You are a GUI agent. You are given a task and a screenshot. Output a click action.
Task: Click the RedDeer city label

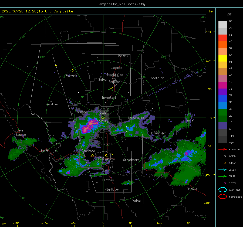point(114,82)
